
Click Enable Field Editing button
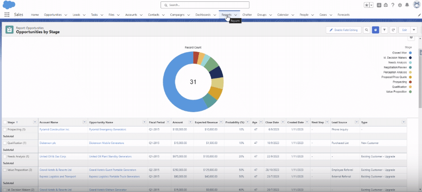coord(343,30)
